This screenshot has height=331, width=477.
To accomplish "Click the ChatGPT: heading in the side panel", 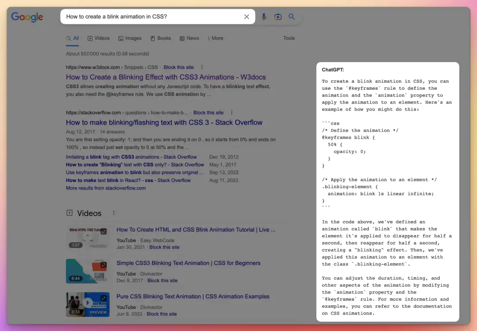I will 333,70.
